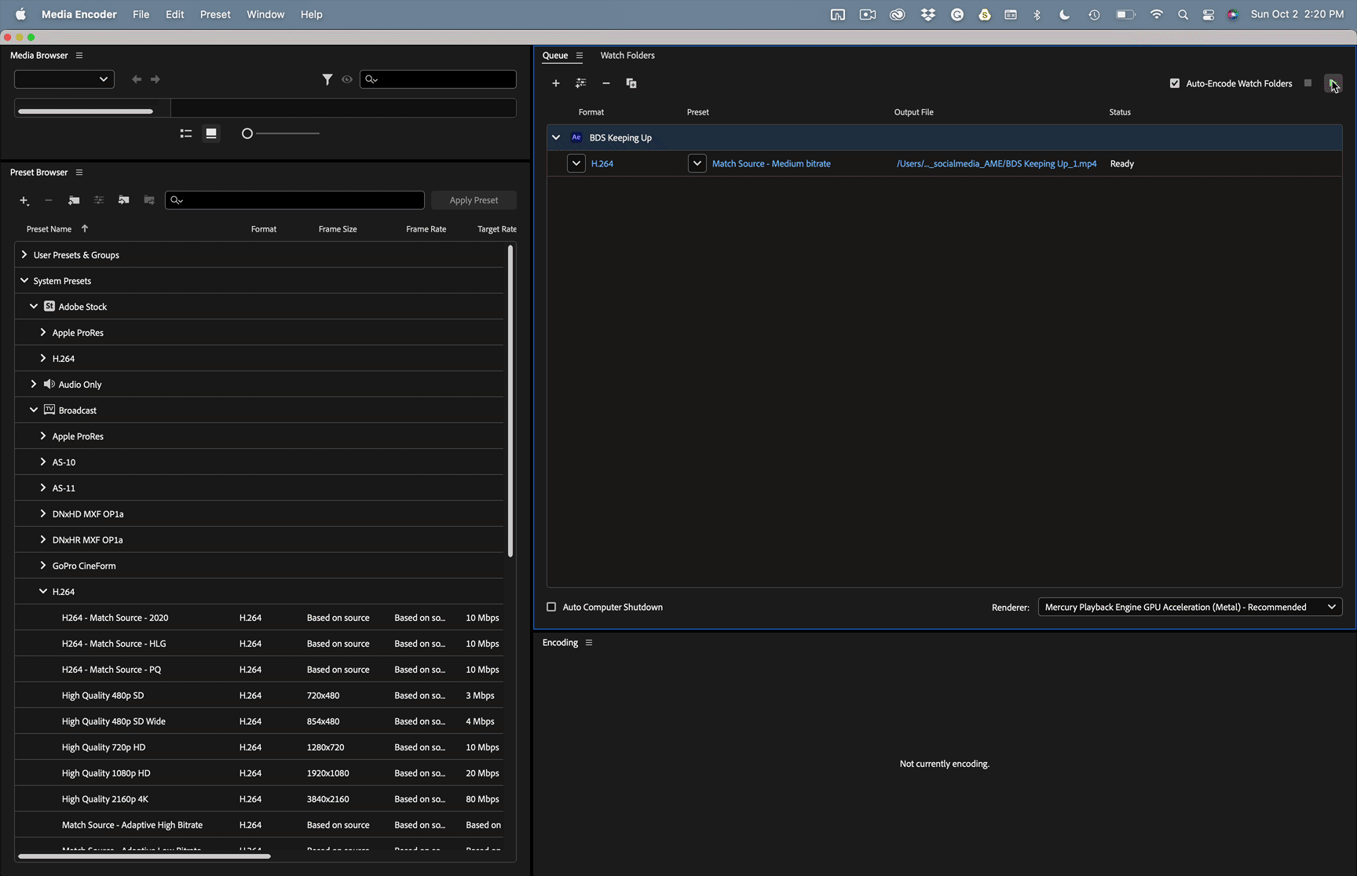1357x876 pixels.
Task: Open the Renderer dropdown
Action: [1190, 607]
